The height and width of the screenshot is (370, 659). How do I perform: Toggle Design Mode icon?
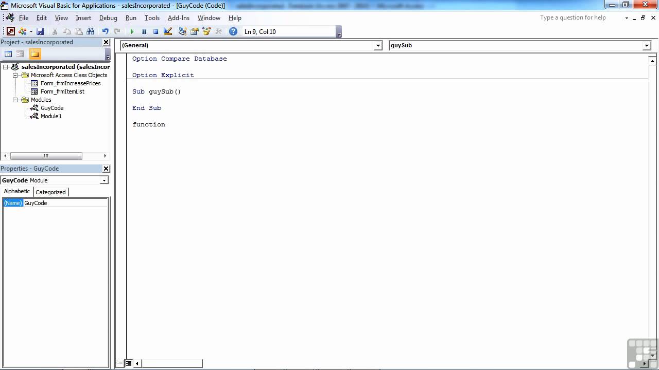pyautogui.click(x=167, y=31)
